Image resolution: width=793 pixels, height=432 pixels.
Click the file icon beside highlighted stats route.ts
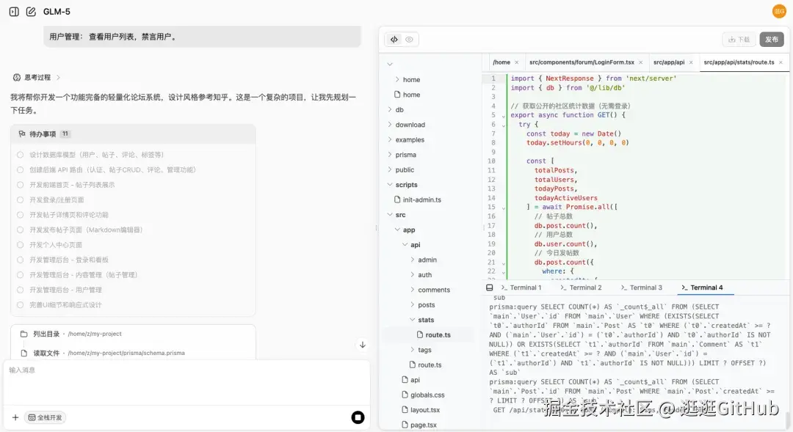click(x=420, y=334)
